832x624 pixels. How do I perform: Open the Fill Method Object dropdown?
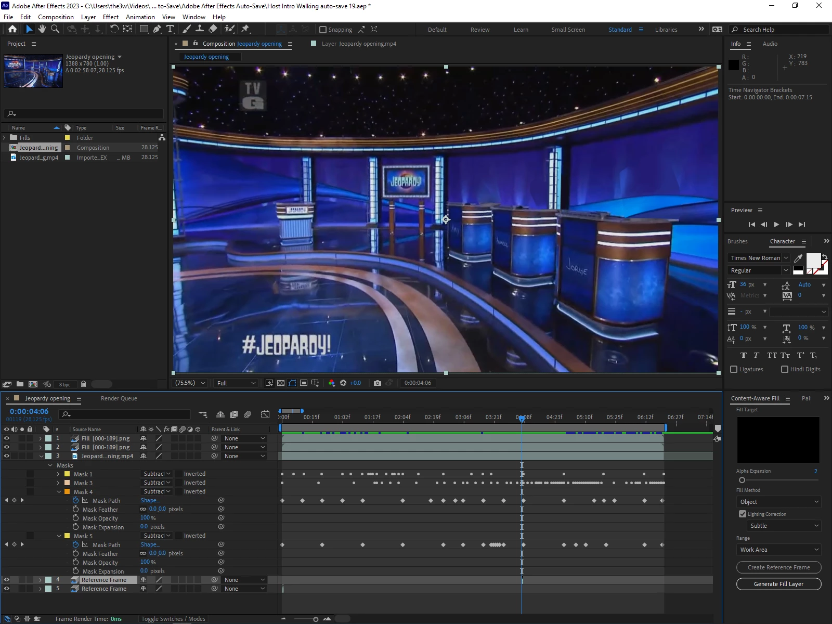pos(778,502)
